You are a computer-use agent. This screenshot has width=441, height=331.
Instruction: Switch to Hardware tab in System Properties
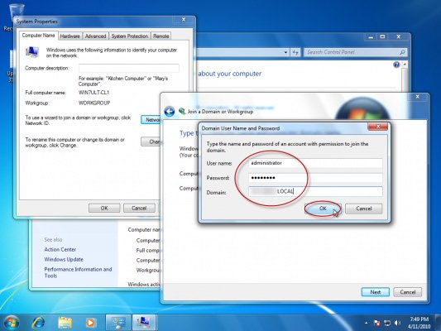tap(70, 36)
